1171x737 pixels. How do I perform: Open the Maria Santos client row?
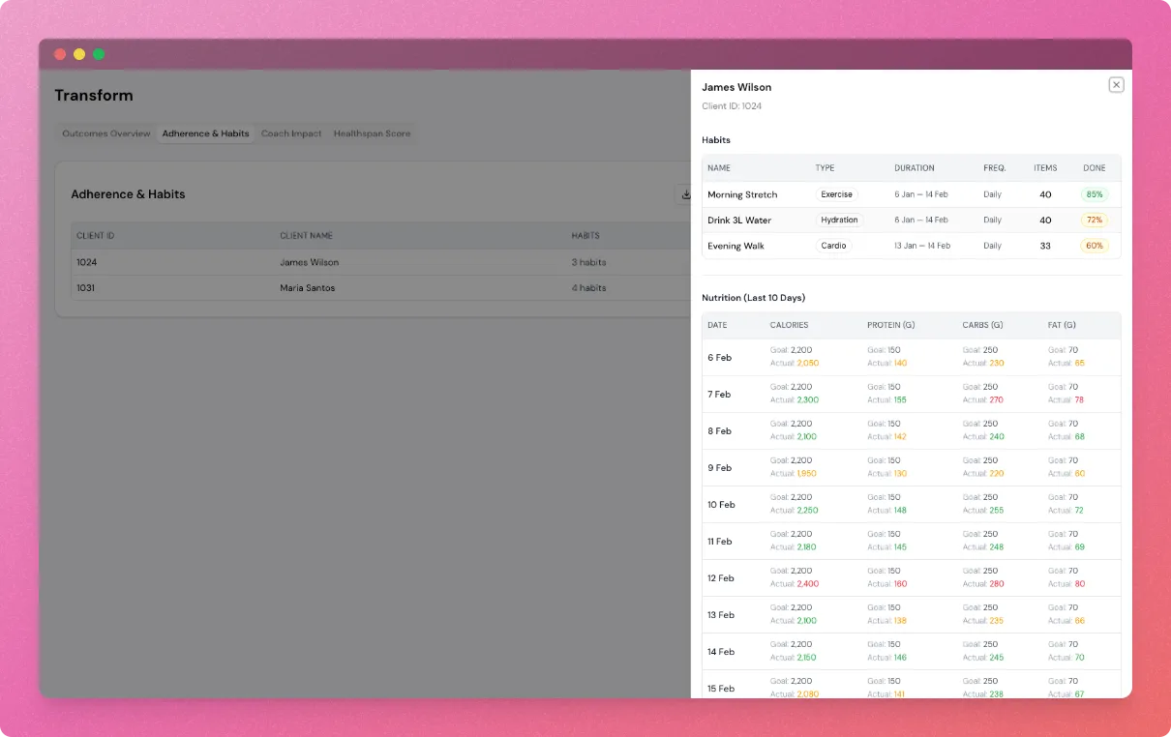307,288
